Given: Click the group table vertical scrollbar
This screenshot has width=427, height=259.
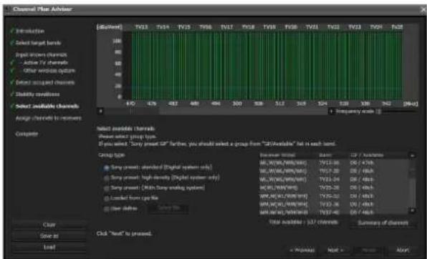Looking at the screenshot, I should pos(412,183).
